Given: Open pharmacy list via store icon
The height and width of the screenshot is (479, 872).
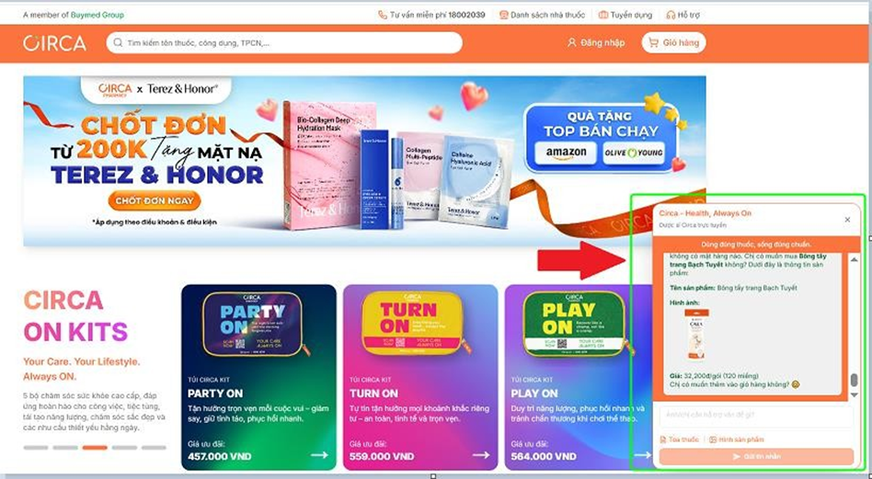Looking at the screenshot, I should pyautogui.click(x=503, y=15).
